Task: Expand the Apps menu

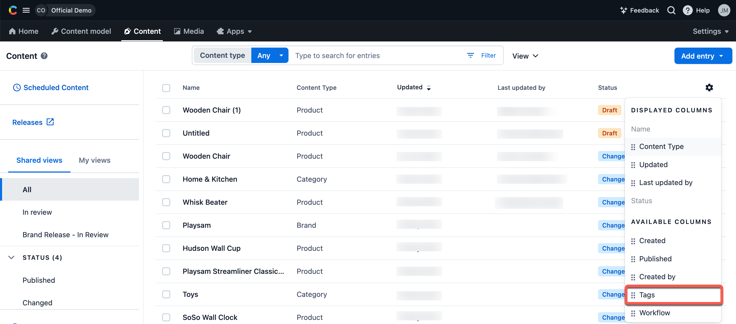Action: (234, 31)
